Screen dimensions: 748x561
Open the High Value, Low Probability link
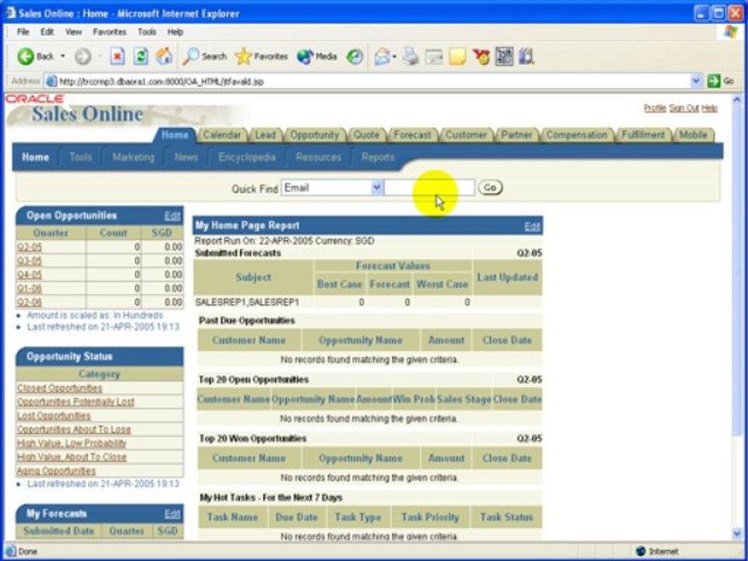72,443
